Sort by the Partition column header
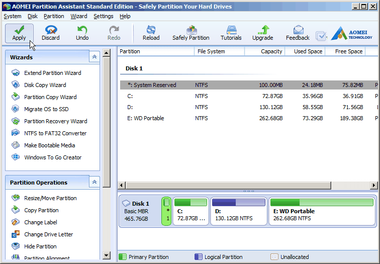Image resolution: width=380 pixels, height=264 pixels. (x=156, y=51)
